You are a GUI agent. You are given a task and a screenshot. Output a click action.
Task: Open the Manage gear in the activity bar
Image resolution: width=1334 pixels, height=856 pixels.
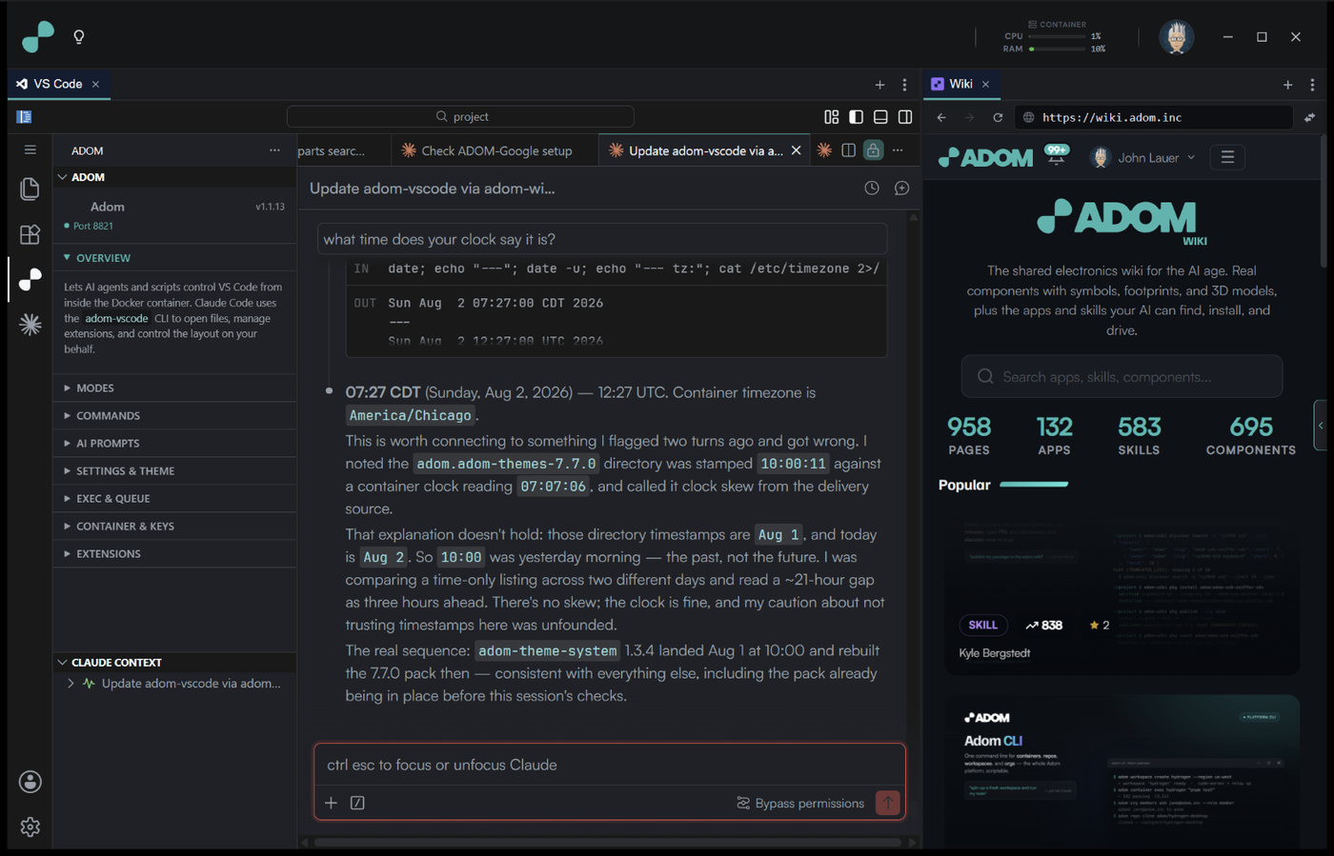30,826
